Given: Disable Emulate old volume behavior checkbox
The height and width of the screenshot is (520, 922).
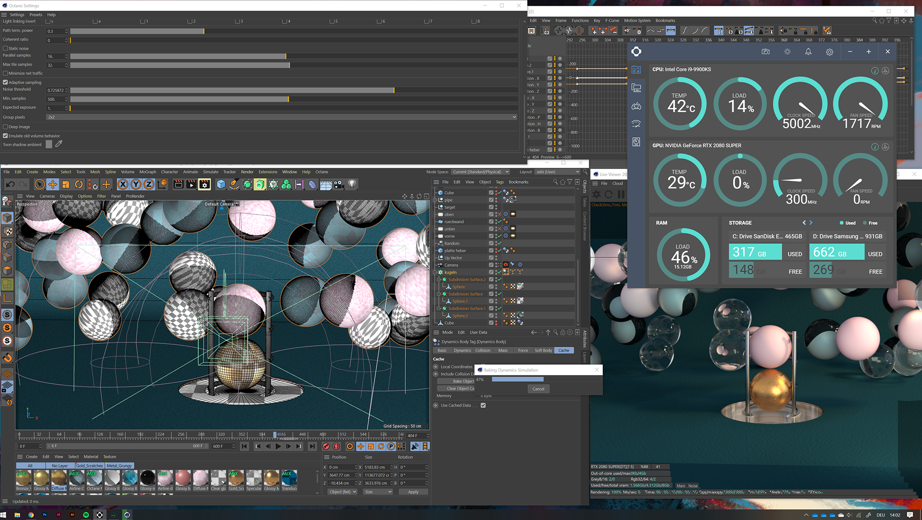Looking at the screenshot, I should click(5, 136).
